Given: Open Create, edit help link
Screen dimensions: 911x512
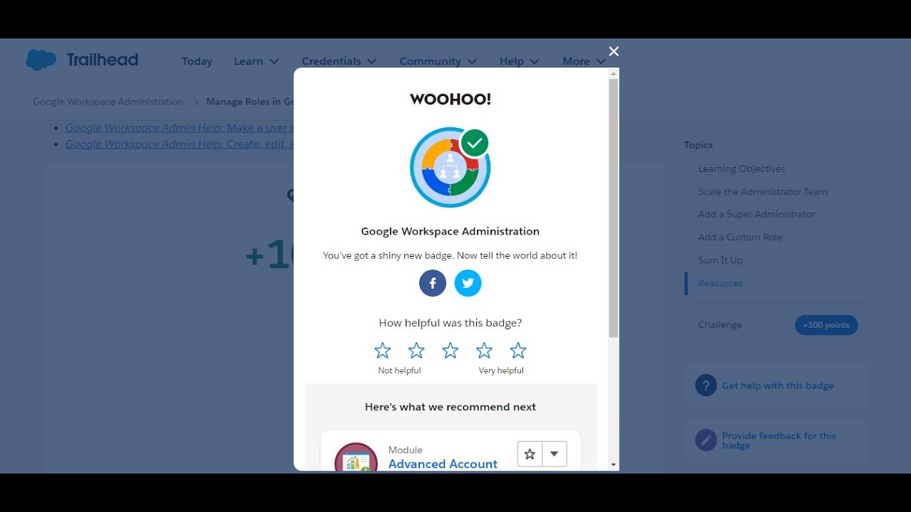Looking at the screenshot, I should 179,144.
